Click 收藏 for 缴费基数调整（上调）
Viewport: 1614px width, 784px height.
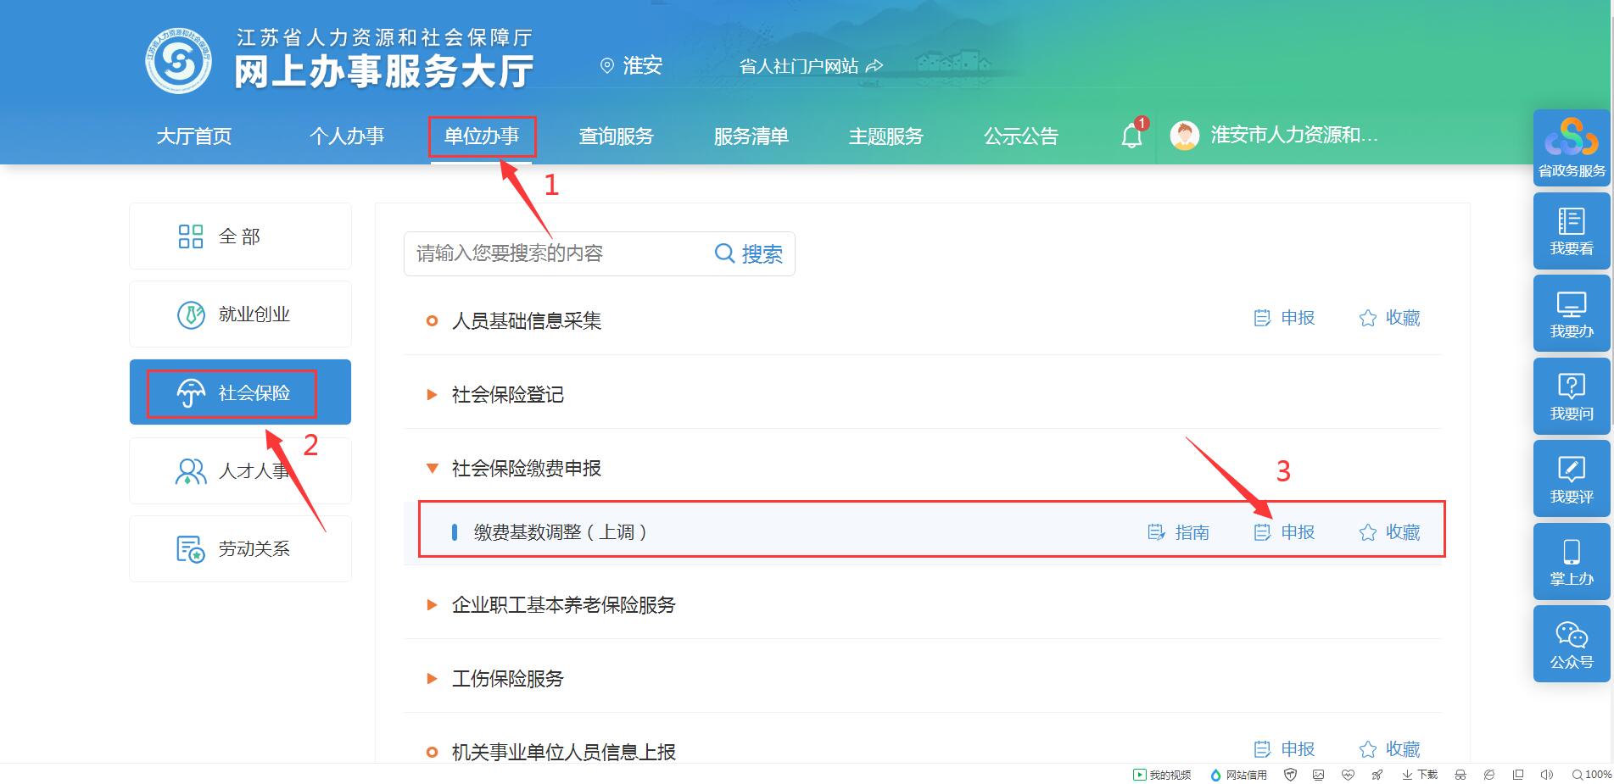(x=1389, y=532)
